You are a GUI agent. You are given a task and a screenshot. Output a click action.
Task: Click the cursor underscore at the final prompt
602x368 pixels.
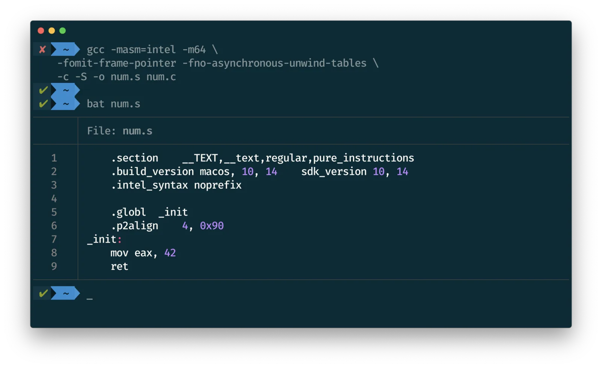pyautogui.click(x=90, y=299)
